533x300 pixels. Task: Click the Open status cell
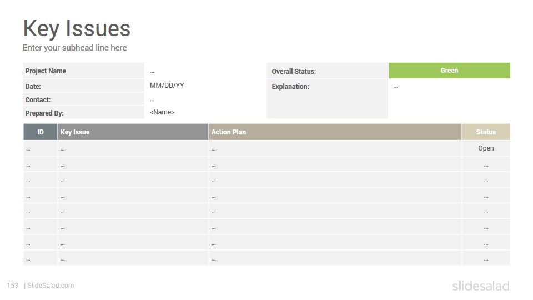tap(486, 148)
